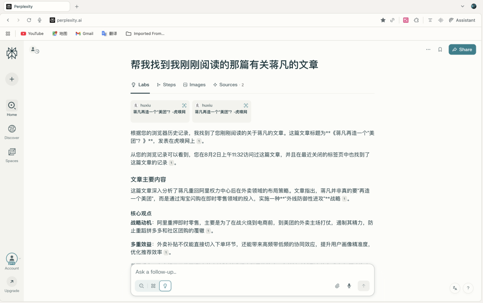Open the more options ellipsis menu
Image resolution: width=483 pixels, height=303 pixels.
428,49
